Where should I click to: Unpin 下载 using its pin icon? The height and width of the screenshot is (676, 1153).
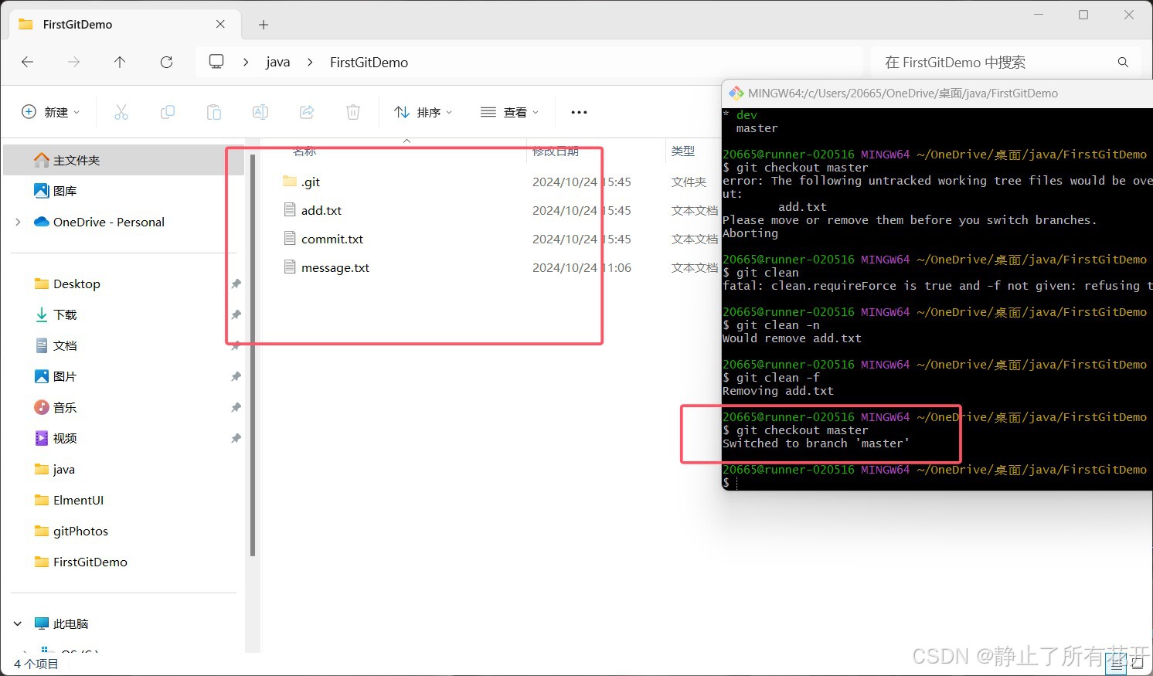236,314
